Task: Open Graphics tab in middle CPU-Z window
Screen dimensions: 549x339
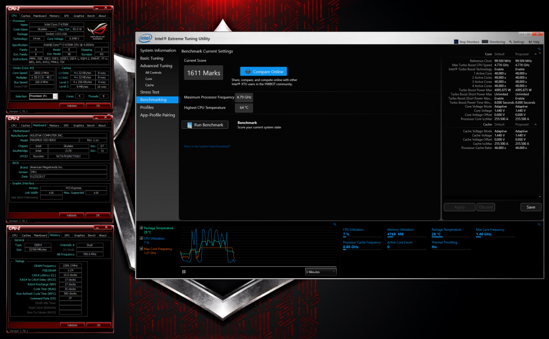Action: click(x=79, y=125)
